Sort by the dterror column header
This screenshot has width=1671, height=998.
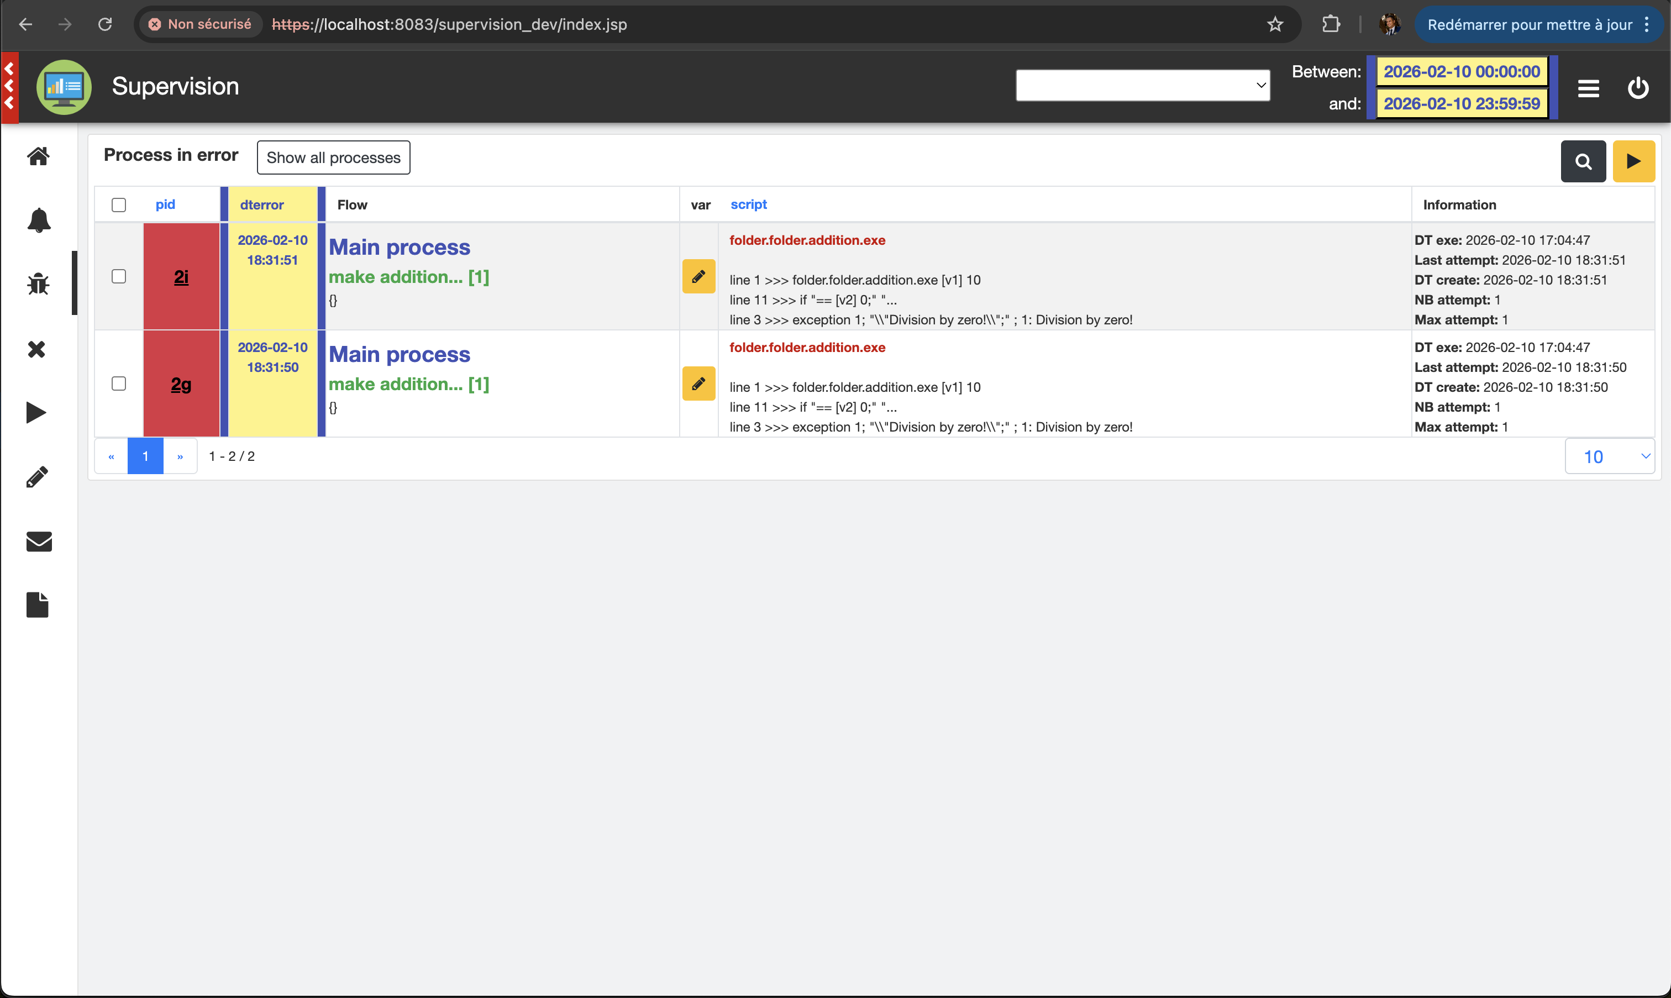[261, 205]
